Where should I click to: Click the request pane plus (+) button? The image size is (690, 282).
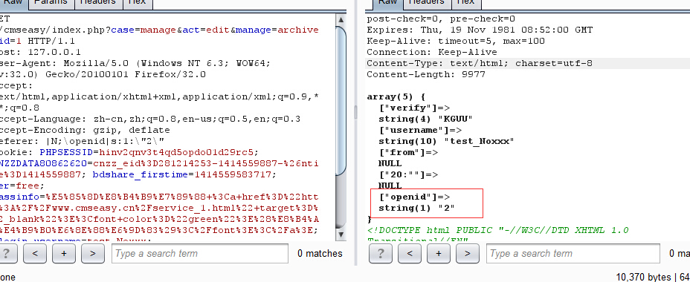tap(64, 254)
